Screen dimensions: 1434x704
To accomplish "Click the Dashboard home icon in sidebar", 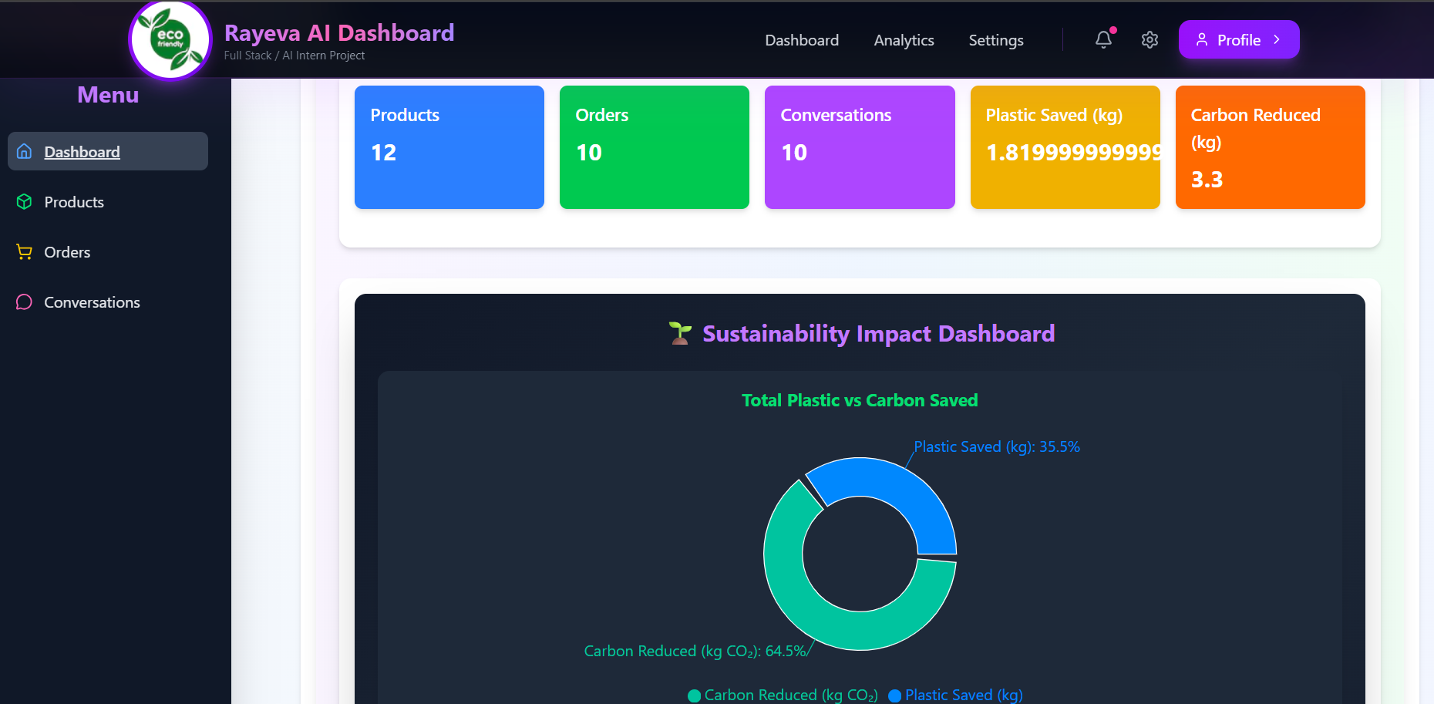I will 25,151.
